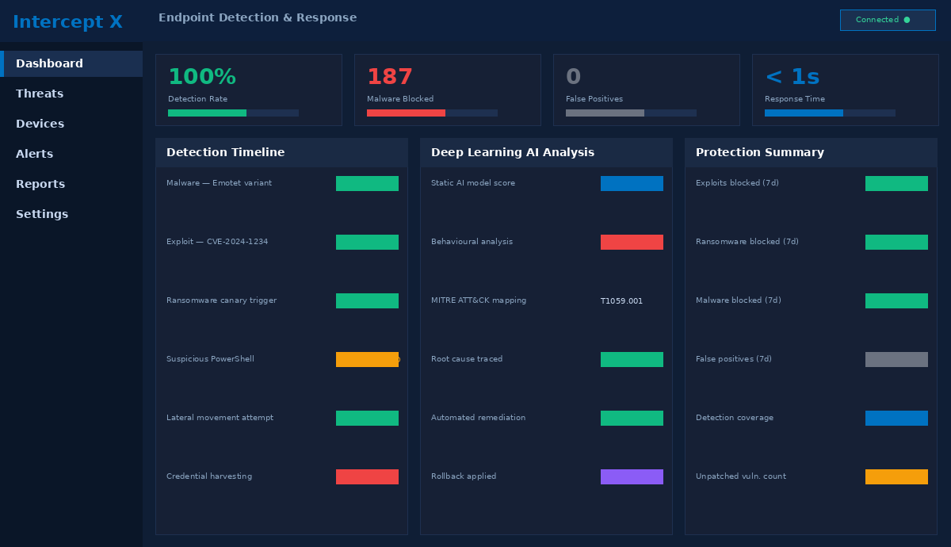Click the 0 false positives value
The width and height of the screenshot is (951, 547).
574,77
